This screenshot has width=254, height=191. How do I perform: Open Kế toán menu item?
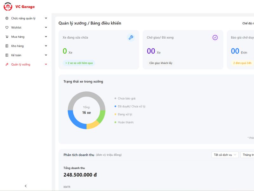tap(26, 55)
